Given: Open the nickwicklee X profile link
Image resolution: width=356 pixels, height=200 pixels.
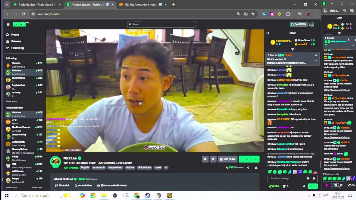Looking at the screenshot, I should pyautogui.click(x=83, y=186).
